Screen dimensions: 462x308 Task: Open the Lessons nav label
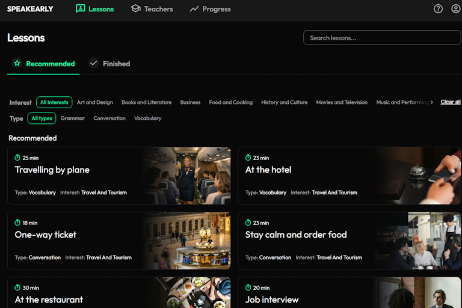pos(101,9)
